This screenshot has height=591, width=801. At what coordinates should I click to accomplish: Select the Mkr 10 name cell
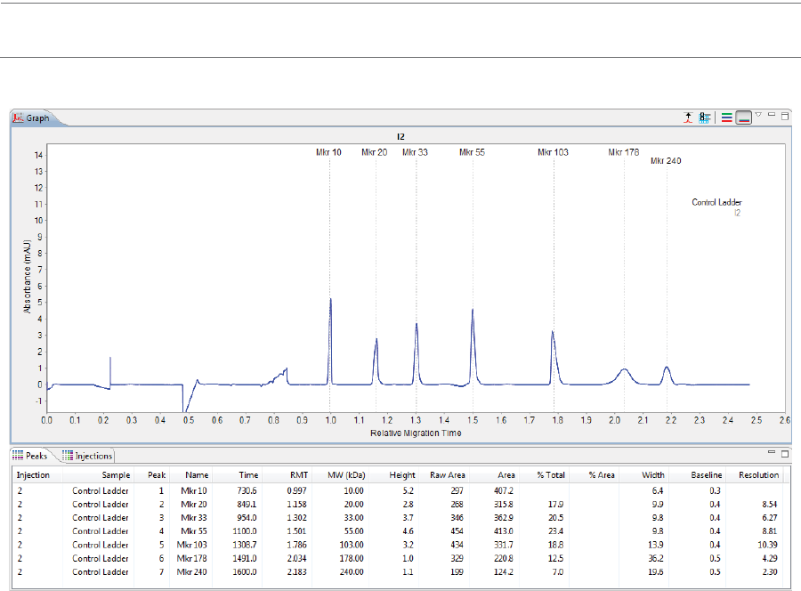point(194,491)
